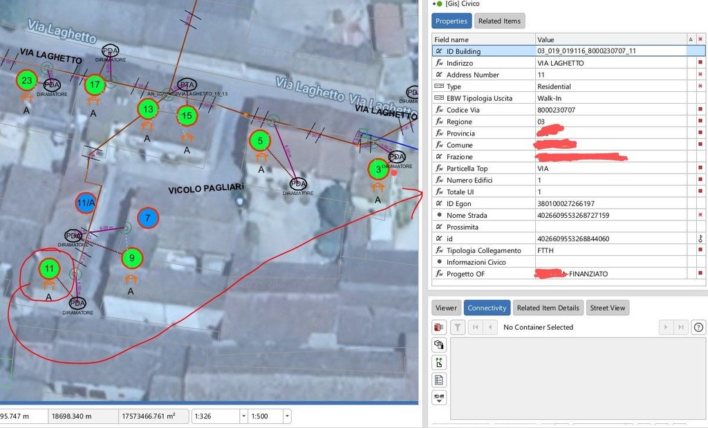Image resolution: width=708 pixels, height=428 pixels.
Task: Jump to last record with navigation arrow
Action: coord(682,327)
